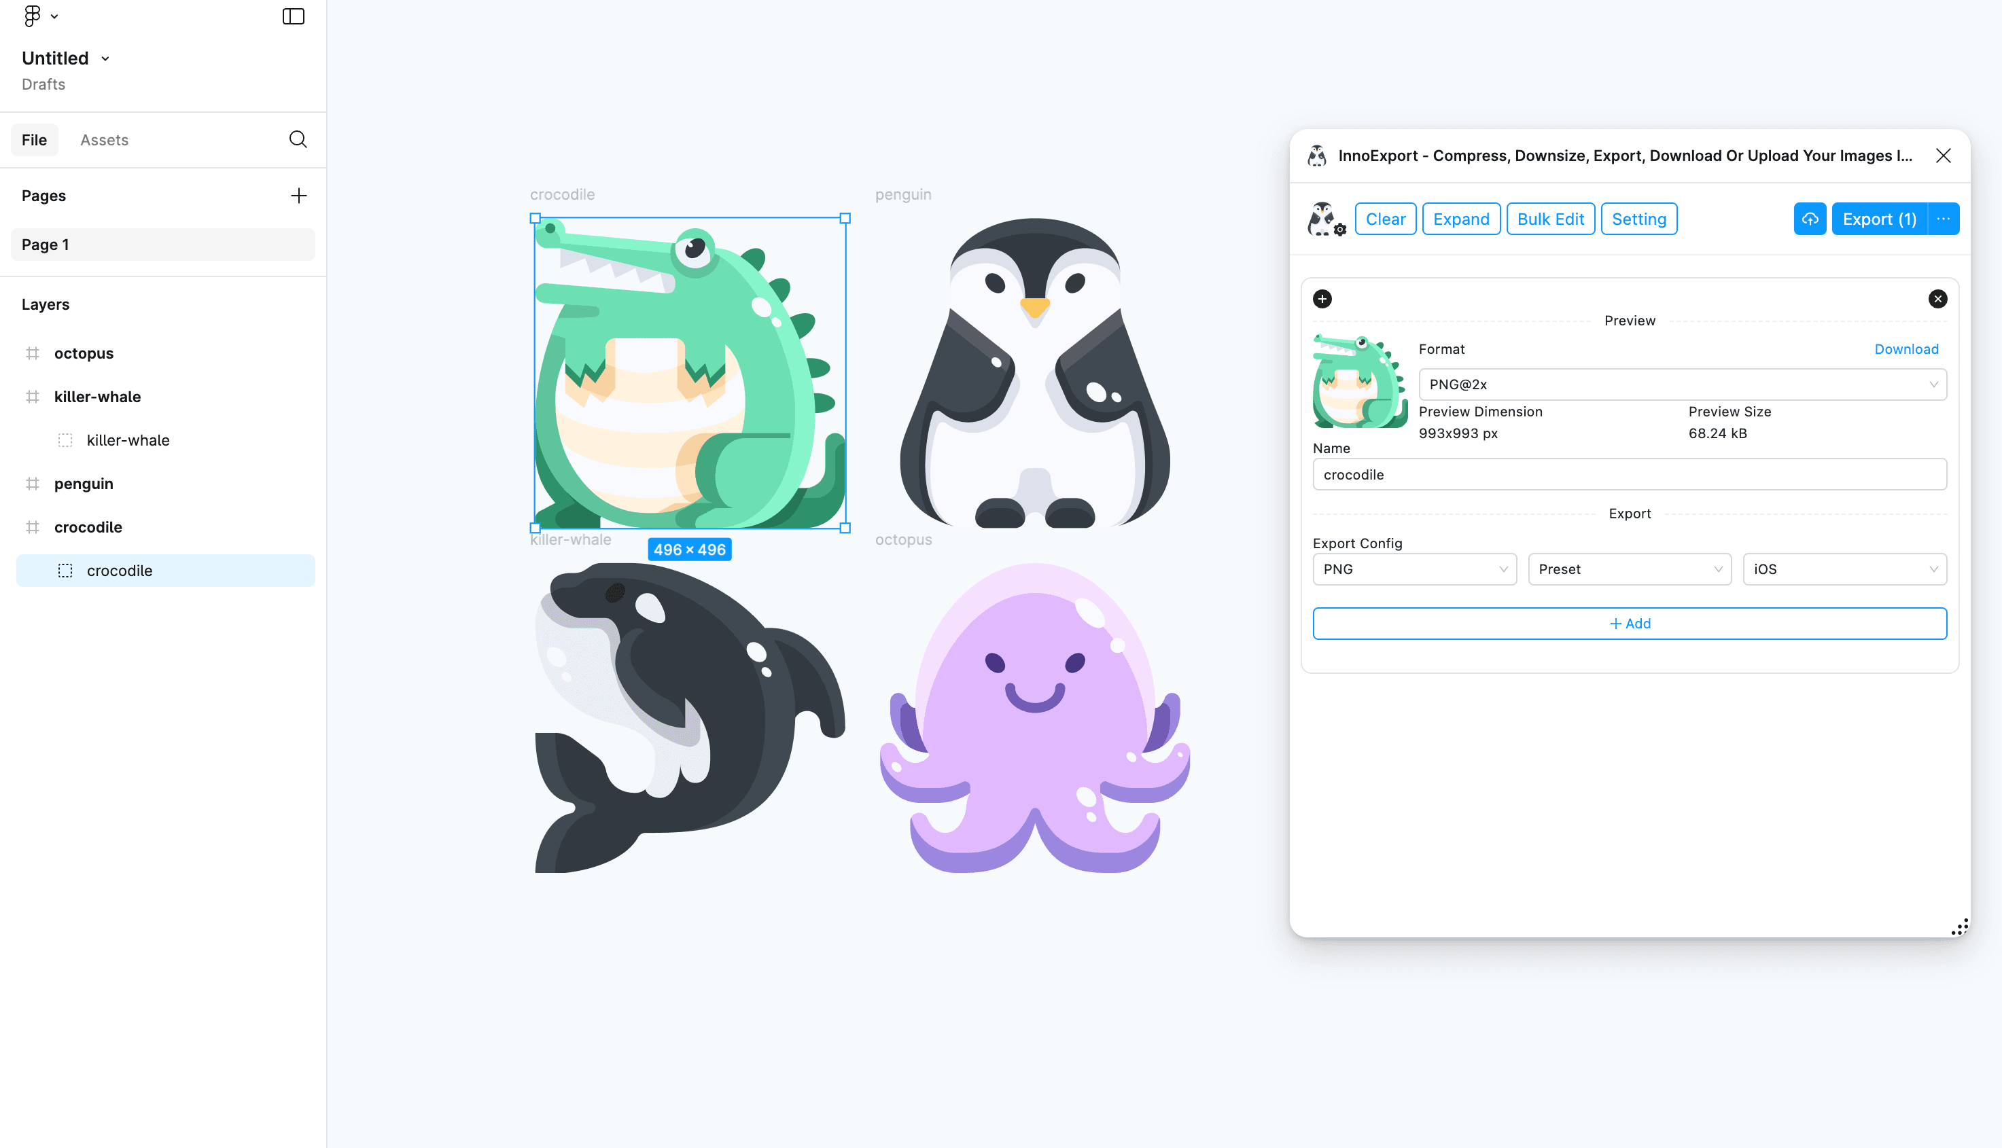Click the cloud upload icon button
This screenshot has width=2002, height=1148.
[x=1810, y=219]
